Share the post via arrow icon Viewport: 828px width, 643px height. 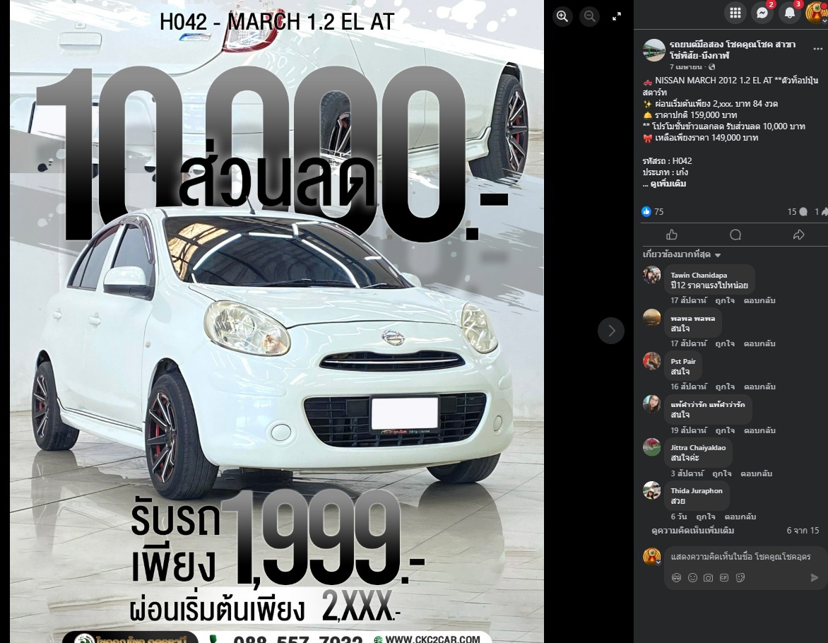tap(798, 235)
